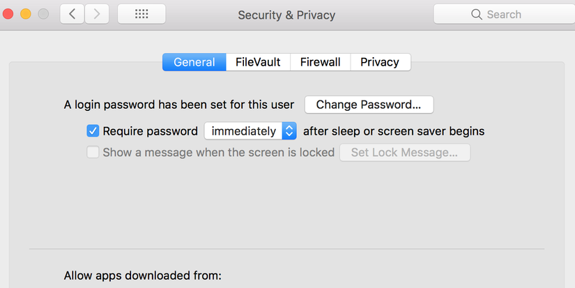575x288 pixels.
Task: Click the Set Lock Message button
Action: (405, 152)
